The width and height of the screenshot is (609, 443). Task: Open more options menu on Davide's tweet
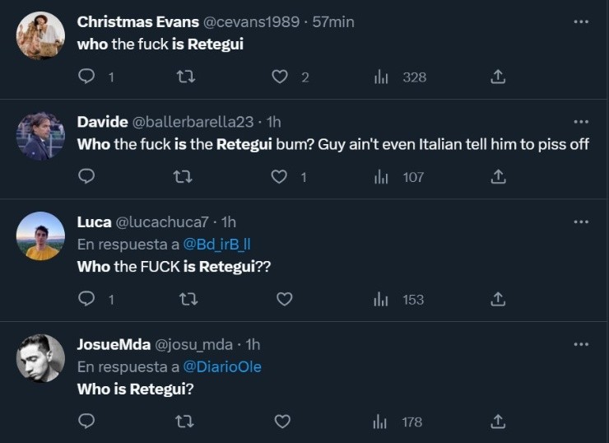(x=581, y=121)
